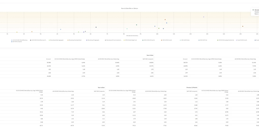Viewport: 259px width, 127px height.
Task: Click the dark teal point near 9% risk
Action: [x=136, y=25]
